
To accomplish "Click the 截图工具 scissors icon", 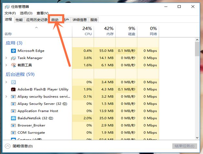I will click(13, 65).
